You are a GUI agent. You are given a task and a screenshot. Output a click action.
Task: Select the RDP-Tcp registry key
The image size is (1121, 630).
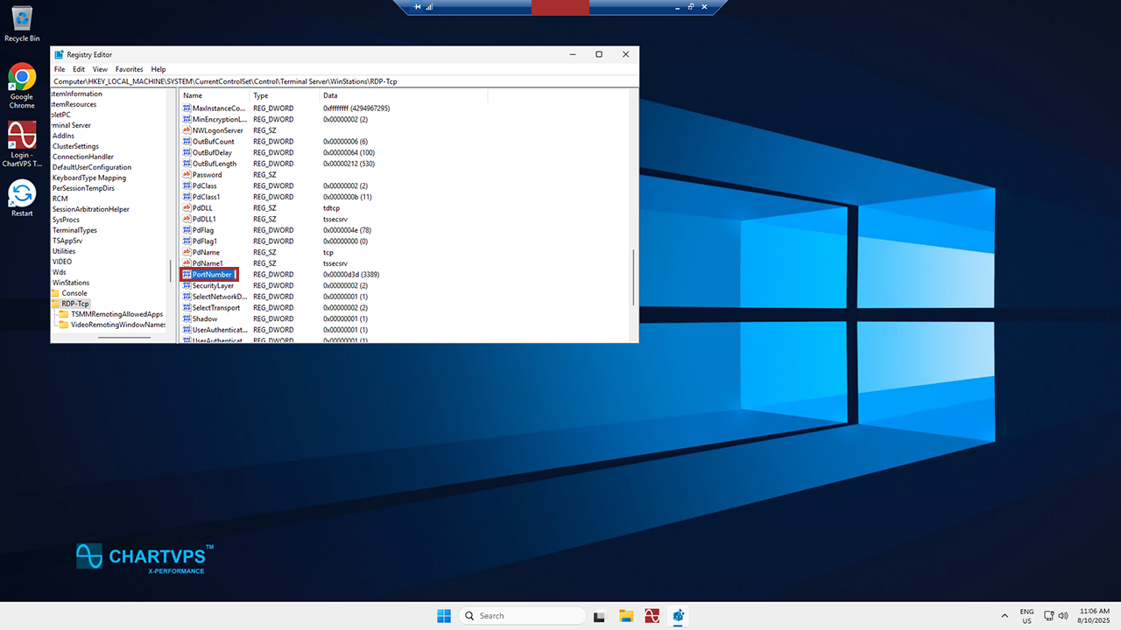(x=75, y=304)
